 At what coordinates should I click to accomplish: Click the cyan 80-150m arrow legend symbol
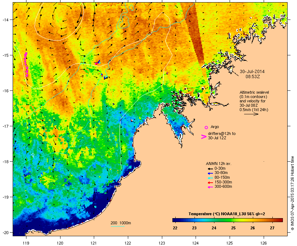pos(210,178)
